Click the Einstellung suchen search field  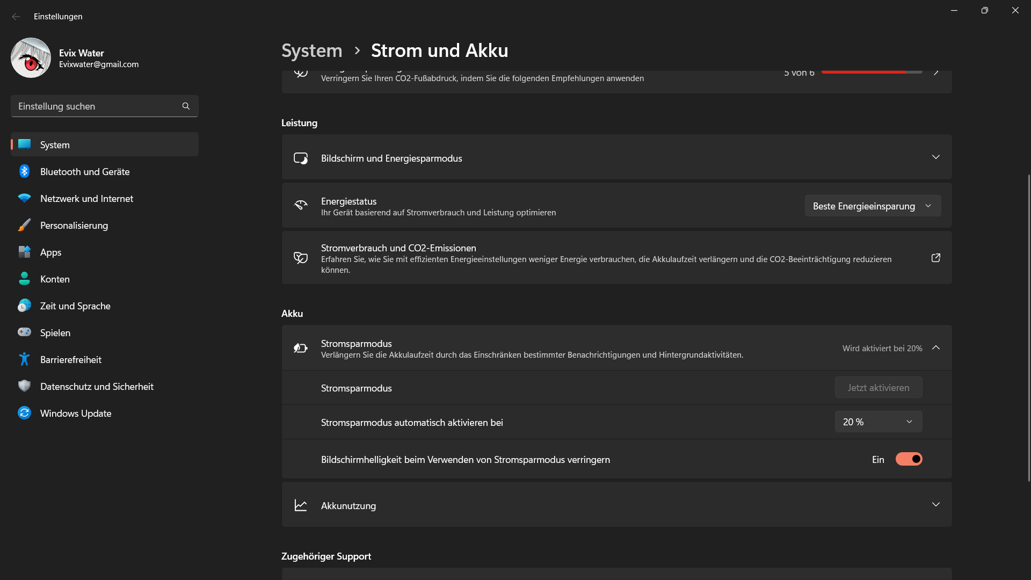pos(97,106)
